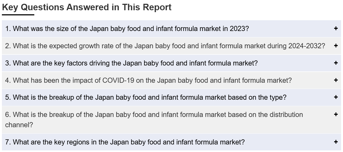The width and height of the screenshot is (343, 152).
Task: Reveal the key regions question answer
Action: [x=125, y=142]
